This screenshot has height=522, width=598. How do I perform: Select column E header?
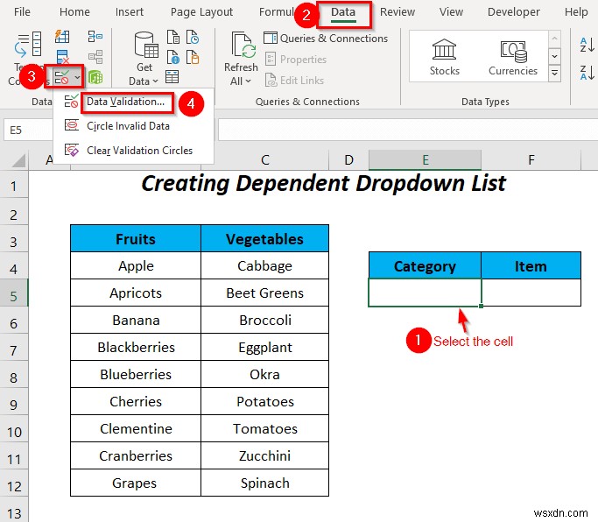[x=425, y=160]
